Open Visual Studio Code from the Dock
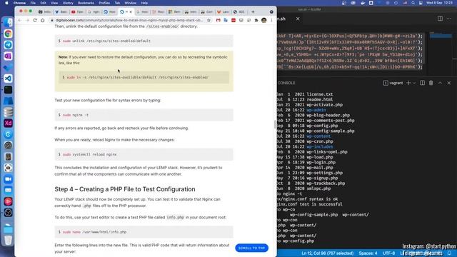The image size is (457, 257). (x=8, y=79)
